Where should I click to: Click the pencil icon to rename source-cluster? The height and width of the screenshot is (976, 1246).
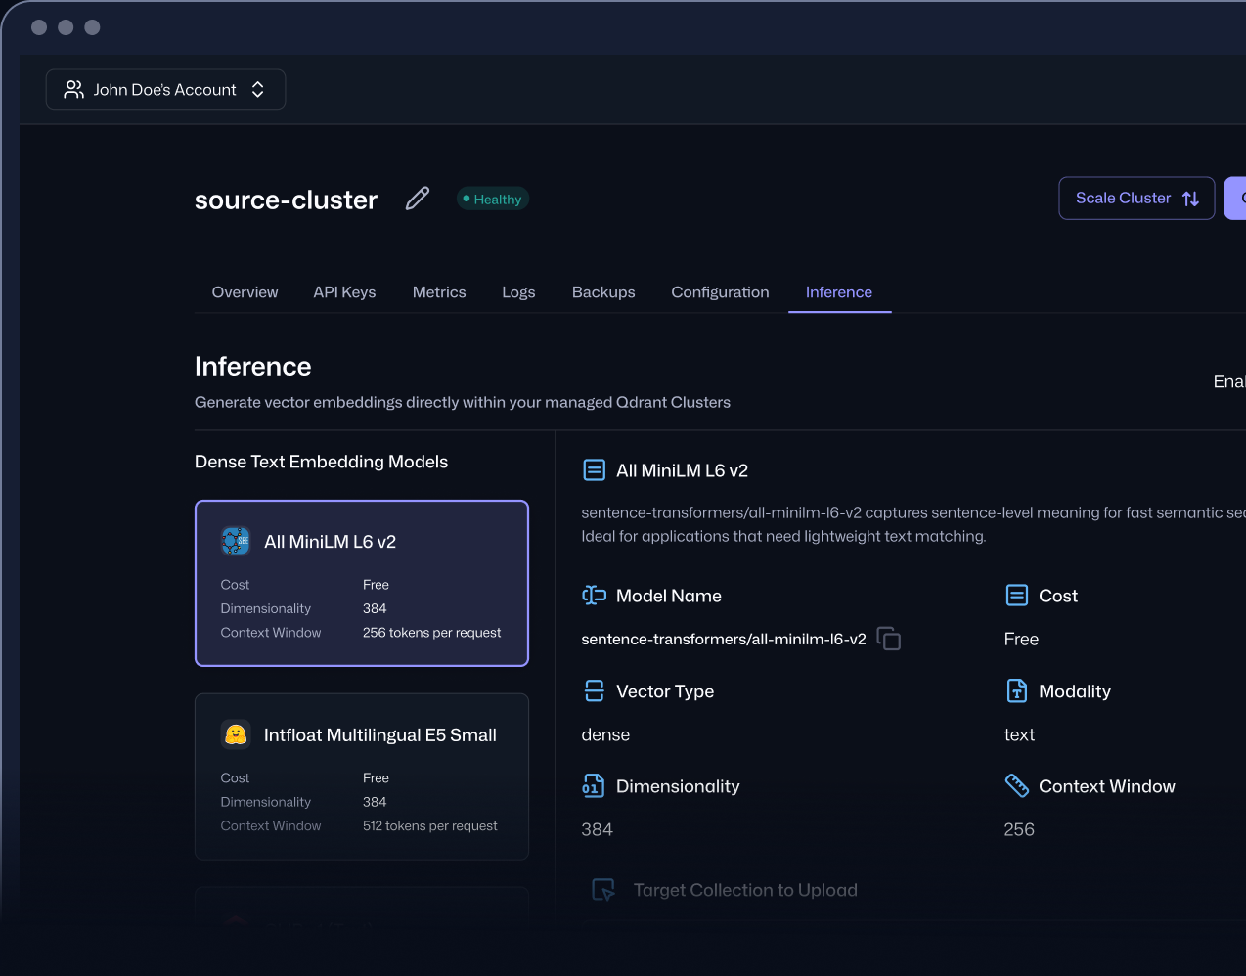[418, 199]
